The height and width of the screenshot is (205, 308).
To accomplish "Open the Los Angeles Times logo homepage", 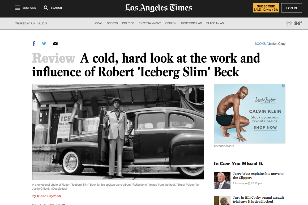I will [x=159, y=8].
